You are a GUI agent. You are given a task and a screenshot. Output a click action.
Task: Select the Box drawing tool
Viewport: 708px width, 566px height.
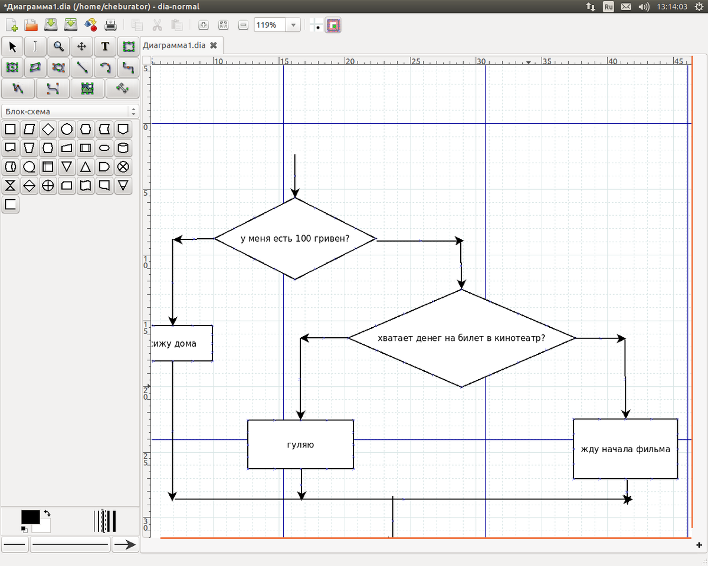click(127, 47)
